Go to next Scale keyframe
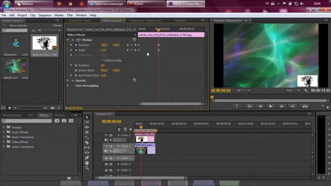The image size is (331, 186). click(136, 50)
